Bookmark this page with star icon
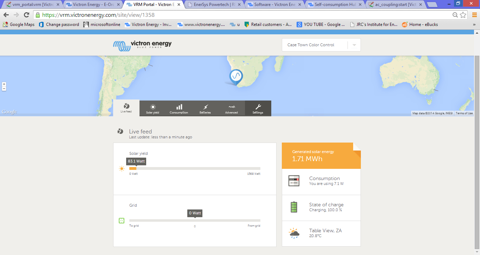 pos(463,15)
